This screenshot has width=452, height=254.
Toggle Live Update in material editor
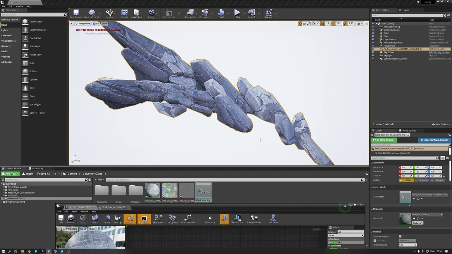(x=172, y=219)
